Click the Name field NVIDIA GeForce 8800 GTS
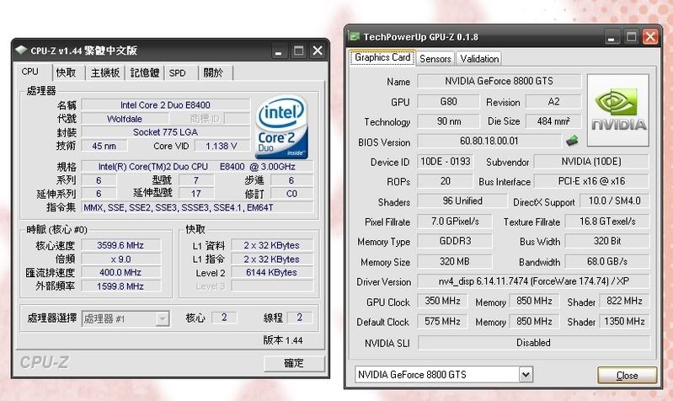The width and height of the screenshot is (673, 401). coord(499,81)
